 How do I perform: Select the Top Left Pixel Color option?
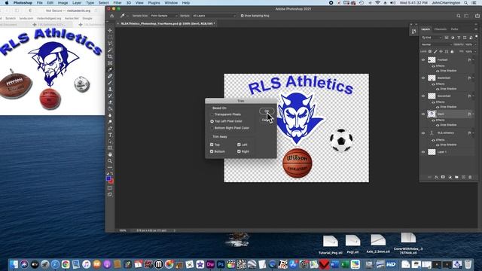tap(212, 121)
